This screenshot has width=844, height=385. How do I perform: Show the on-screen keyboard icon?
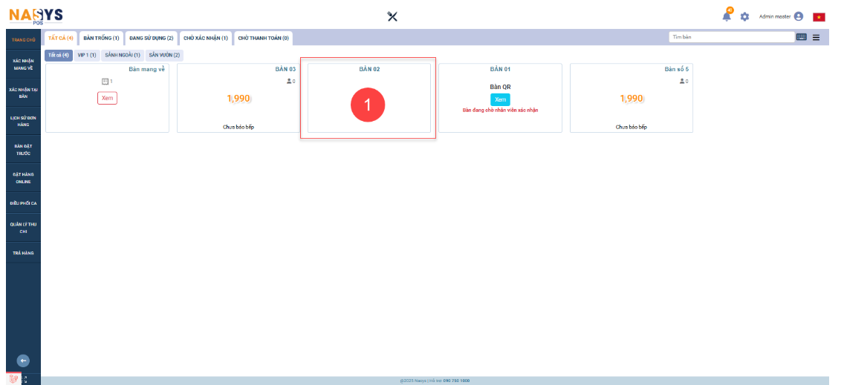(x=801, y=37)
